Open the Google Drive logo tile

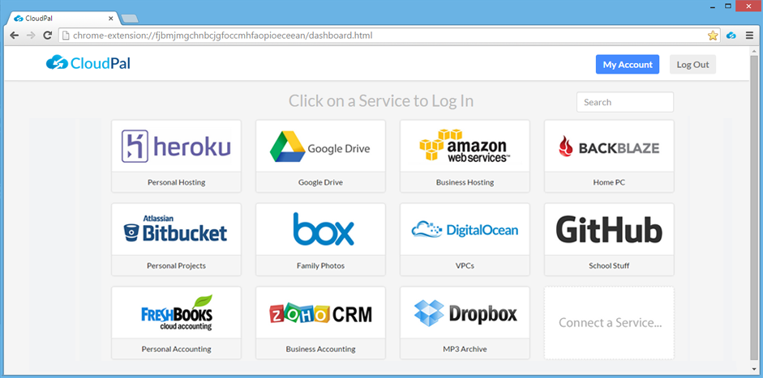click(x=320, y=147)
